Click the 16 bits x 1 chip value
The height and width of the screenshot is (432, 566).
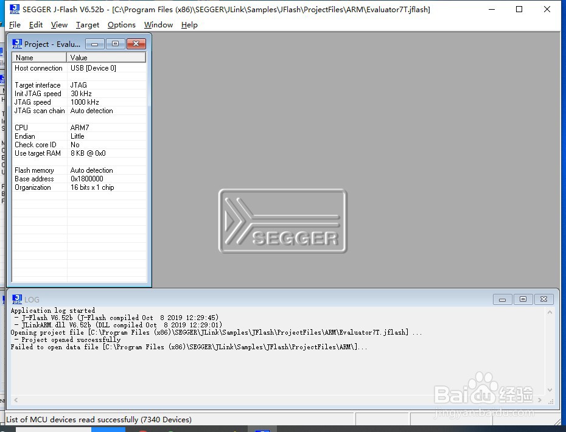pyautogui.click(x=93, y=187)
